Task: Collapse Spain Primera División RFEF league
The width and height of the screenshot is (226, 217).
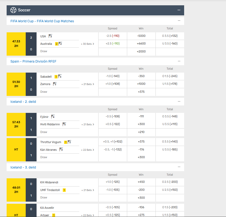Action: (x=179, y=61)
